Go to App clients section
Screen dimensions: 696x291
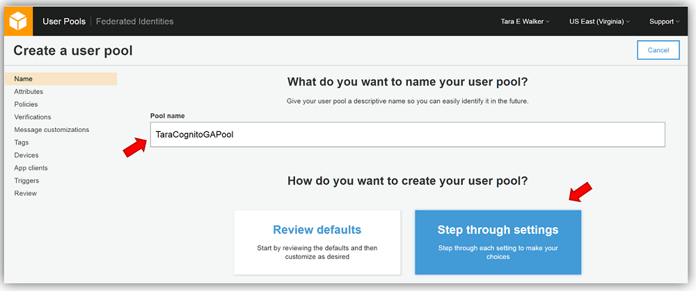click(x=31, y=168)
